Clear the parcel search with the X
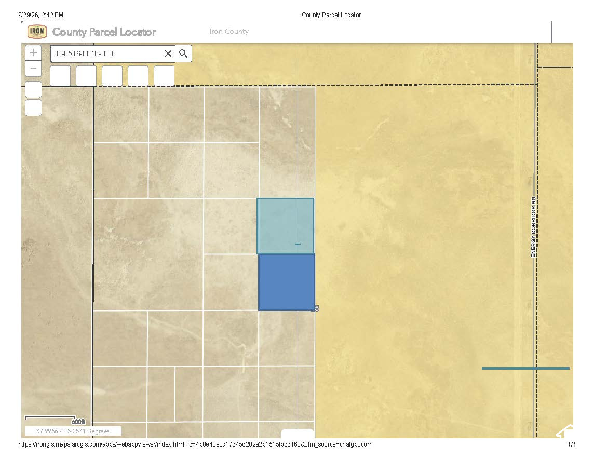This screenshot has width=594, height=459. click(168, 53)
